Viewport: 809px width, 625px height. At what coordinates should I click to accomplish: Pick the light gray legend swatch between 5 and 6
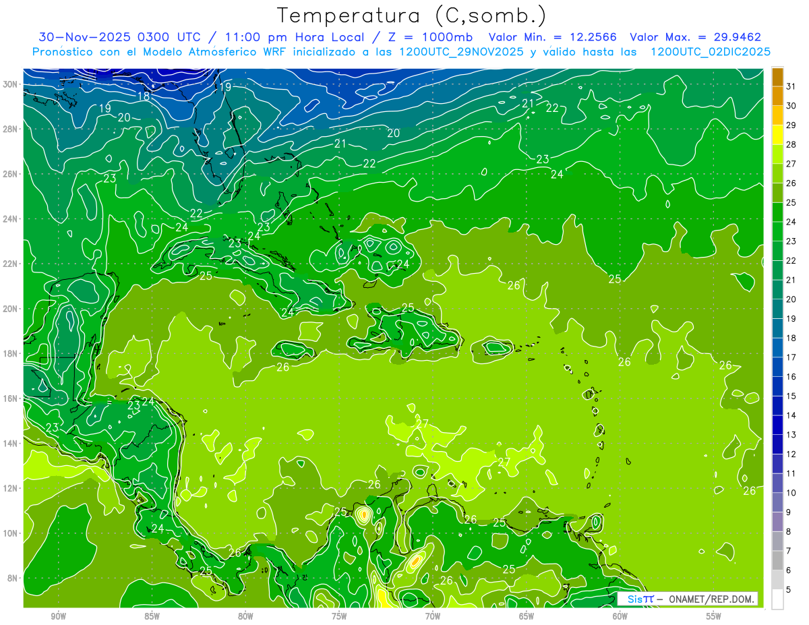pyautogui.click(x=777, y=581)
